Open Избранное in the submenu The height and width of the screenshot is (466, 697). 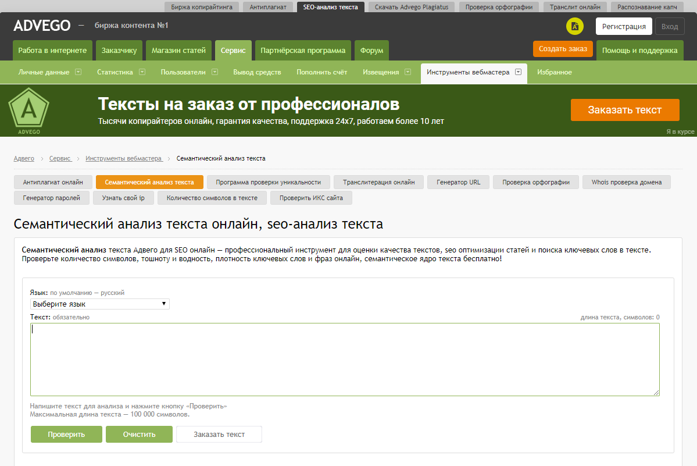[555, 72]
